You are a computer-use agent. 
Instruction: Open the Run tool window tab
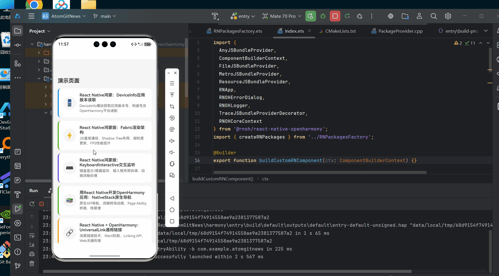click(x=34, y=191)
